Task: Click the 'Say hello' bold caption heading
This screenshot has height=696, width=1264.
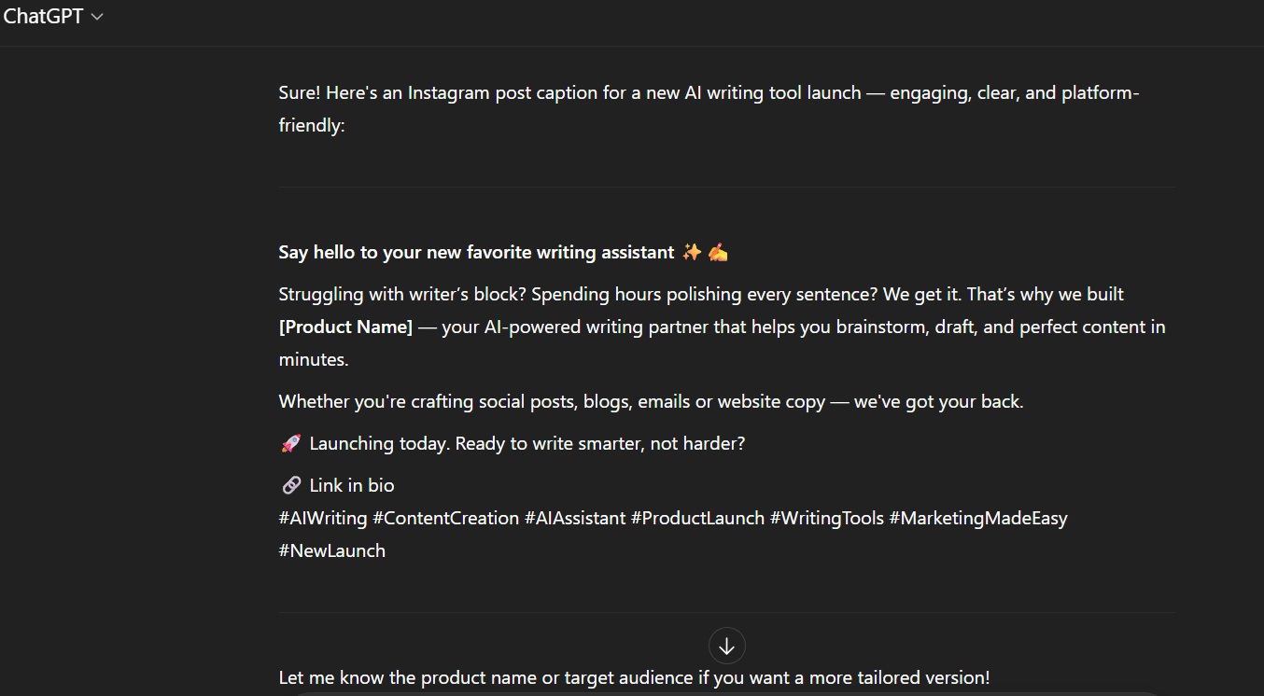Action: pyautogui.click(x=476, y=252)
